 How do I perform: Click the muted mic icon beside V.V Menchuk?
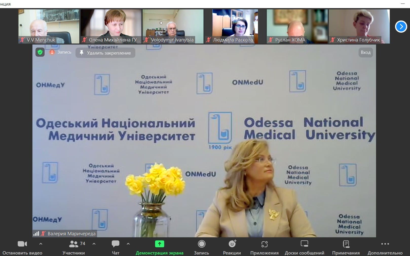pos(23,40)
